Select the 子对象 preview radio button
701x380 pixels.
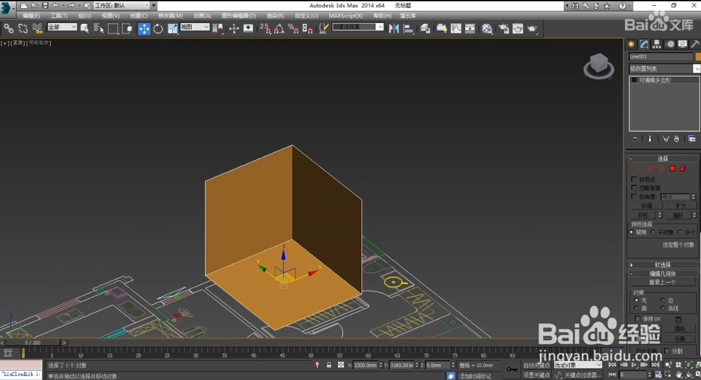click(x=653, y=232)
